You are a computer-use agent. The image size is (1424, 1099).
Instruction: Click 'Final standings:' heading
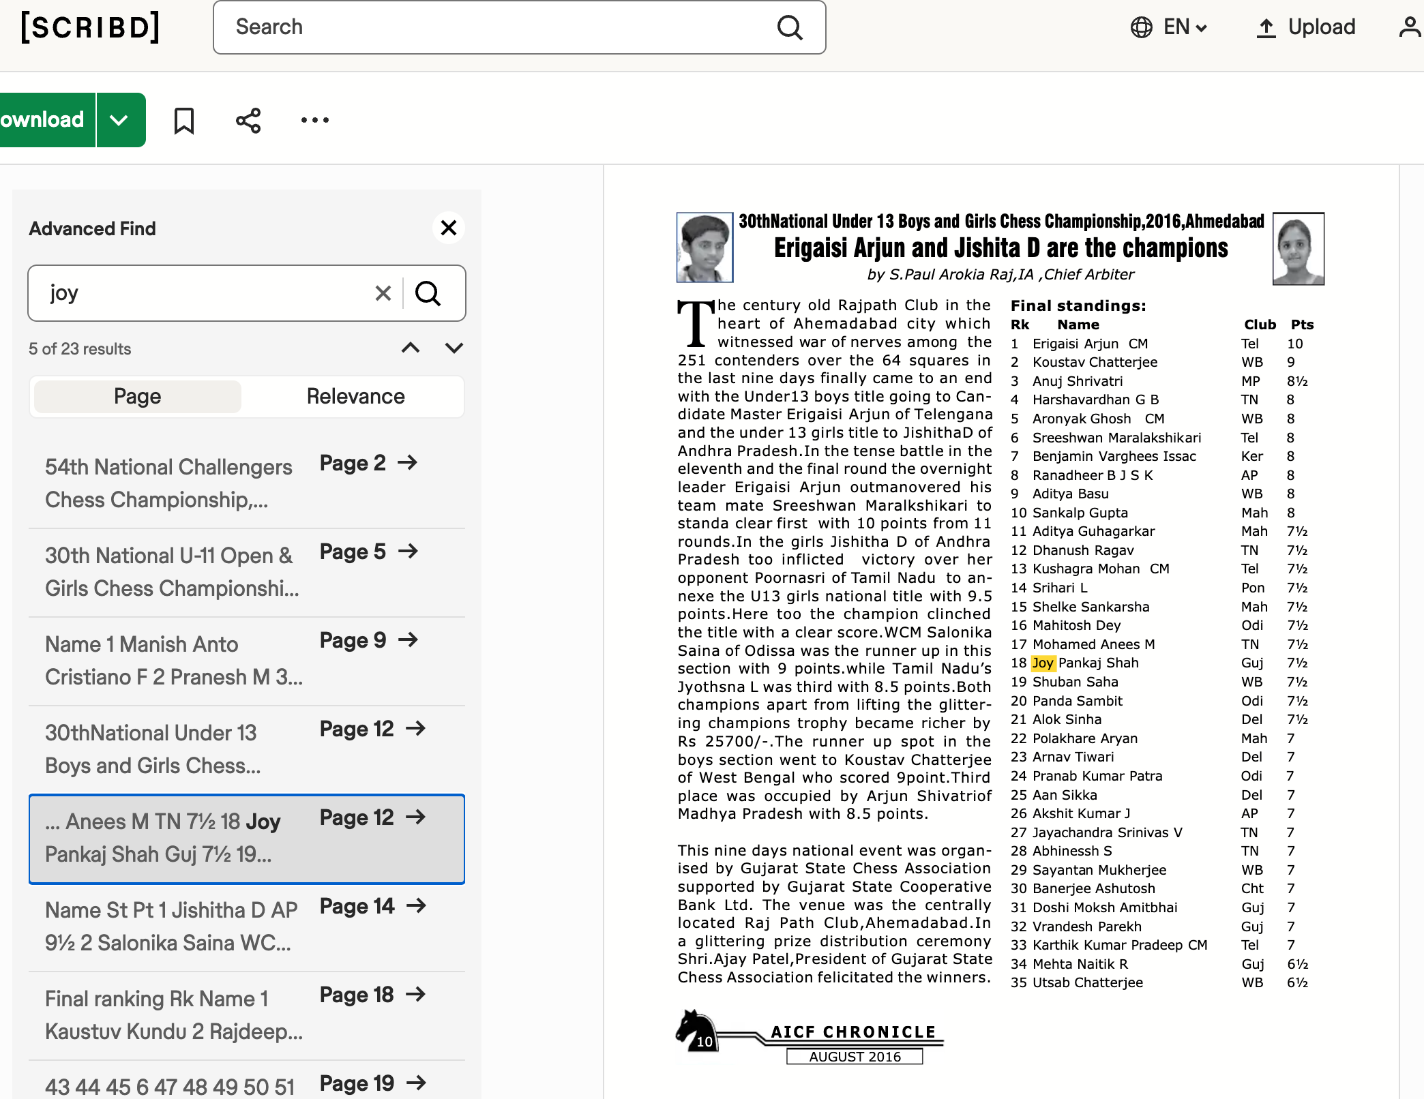[x=1078, y=306]
